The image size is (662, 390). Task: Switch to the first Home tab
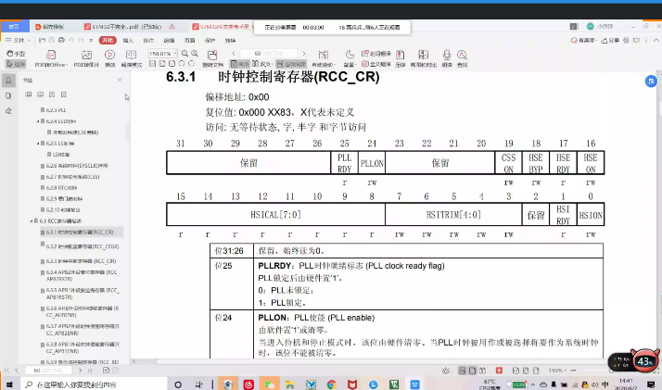pyautogui.click(x=14, y=28)
